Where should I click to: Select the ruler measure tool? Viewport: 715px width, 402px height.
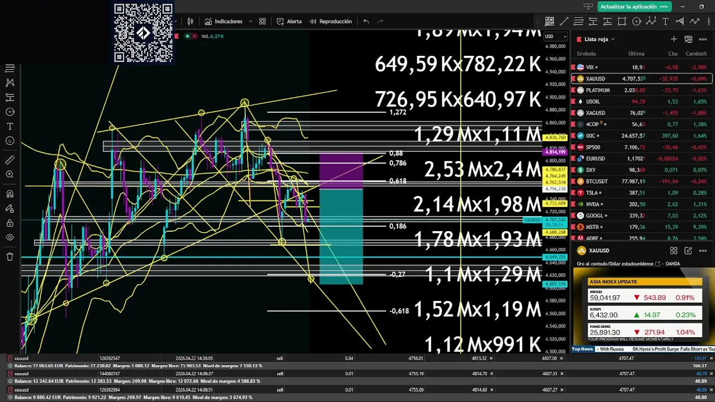click(x=9, y=160)
